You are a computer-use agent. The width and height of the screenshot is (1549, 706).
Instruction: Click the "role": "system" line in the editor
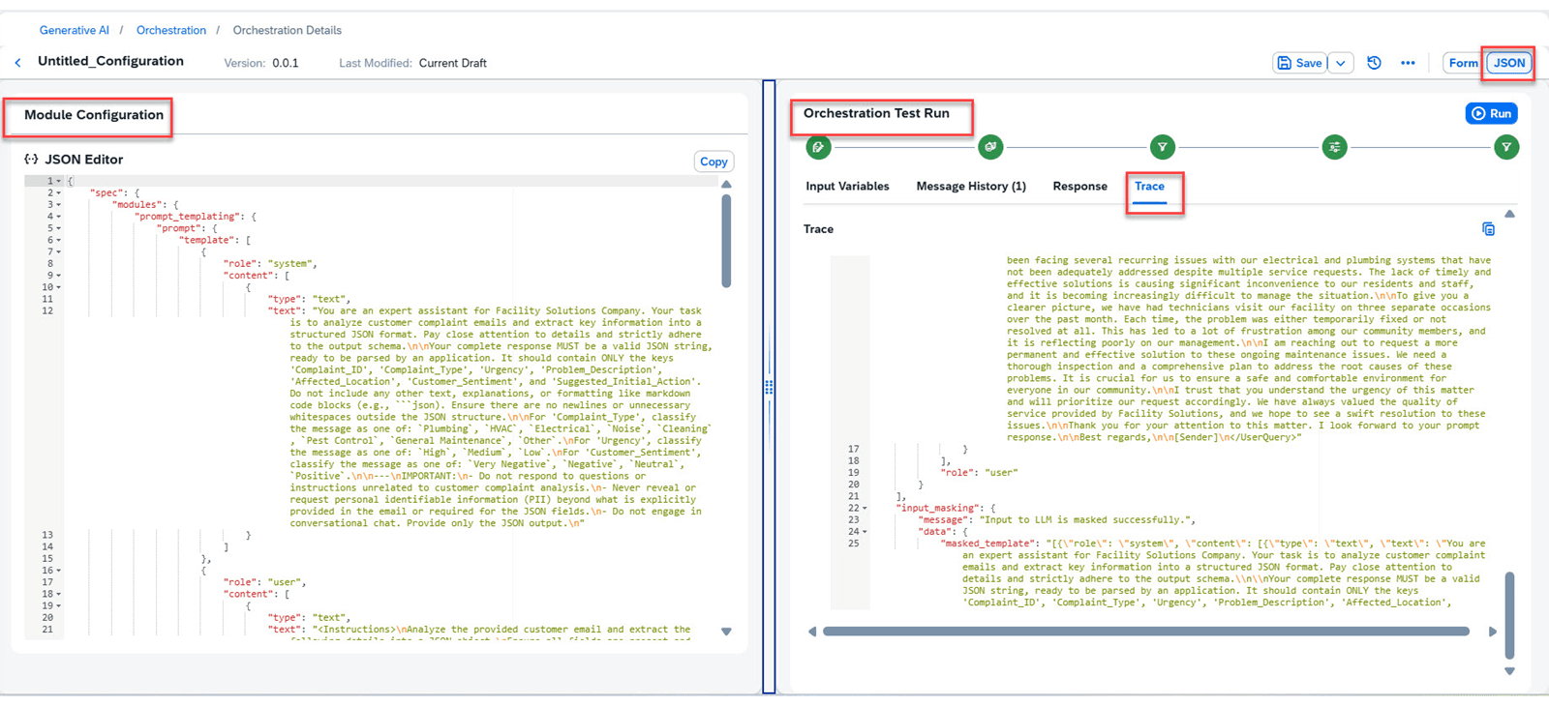pos(270,264)
